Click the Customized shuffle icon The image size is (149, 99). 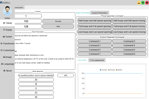(1, 50)
